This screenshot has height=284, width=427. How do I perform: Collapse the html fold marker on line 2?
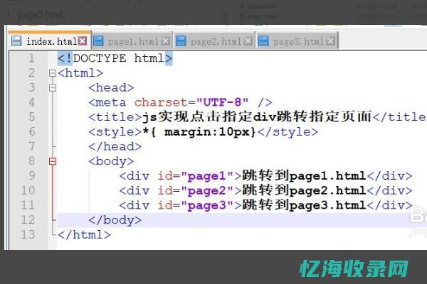point(53,73)
